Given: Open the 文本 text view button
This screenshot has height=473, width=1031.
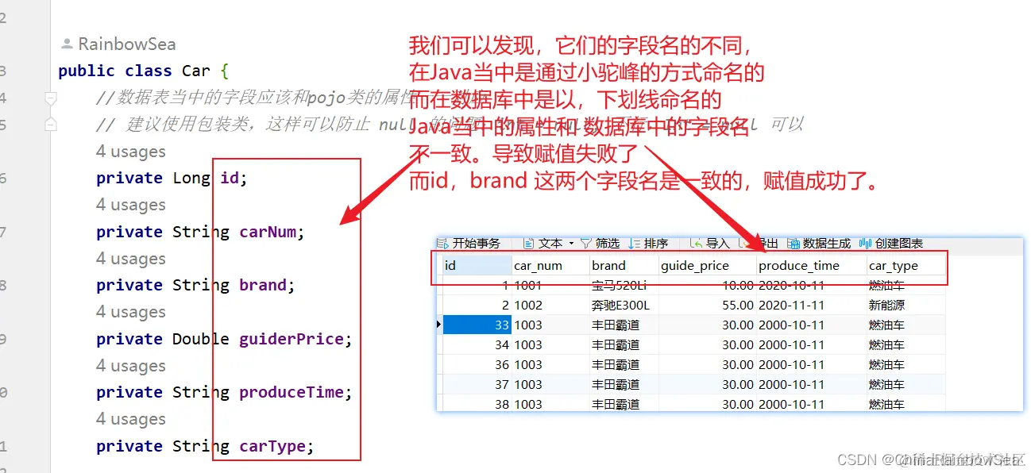Looking at the screenshot, I should [543, 244].
